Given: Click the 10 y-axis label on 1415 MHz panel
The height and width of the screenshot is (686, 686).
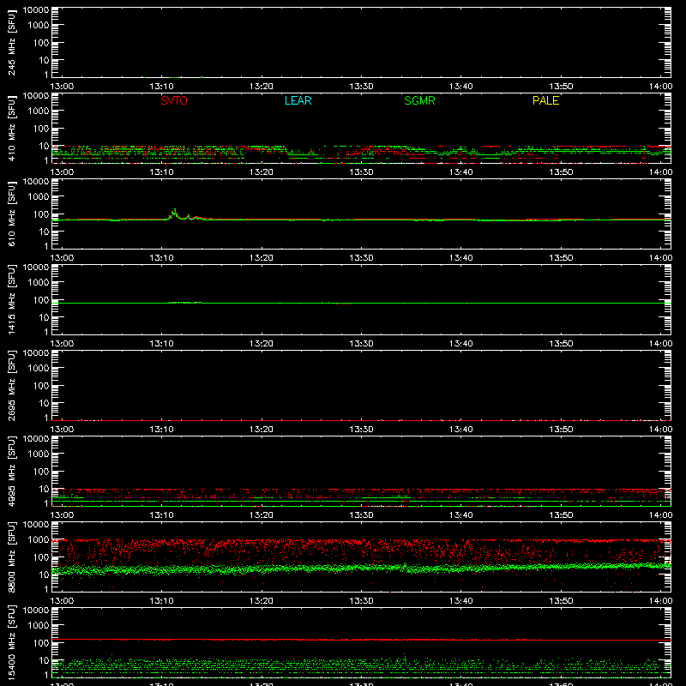Looking at the screenshot, I should tap(44, 317).
